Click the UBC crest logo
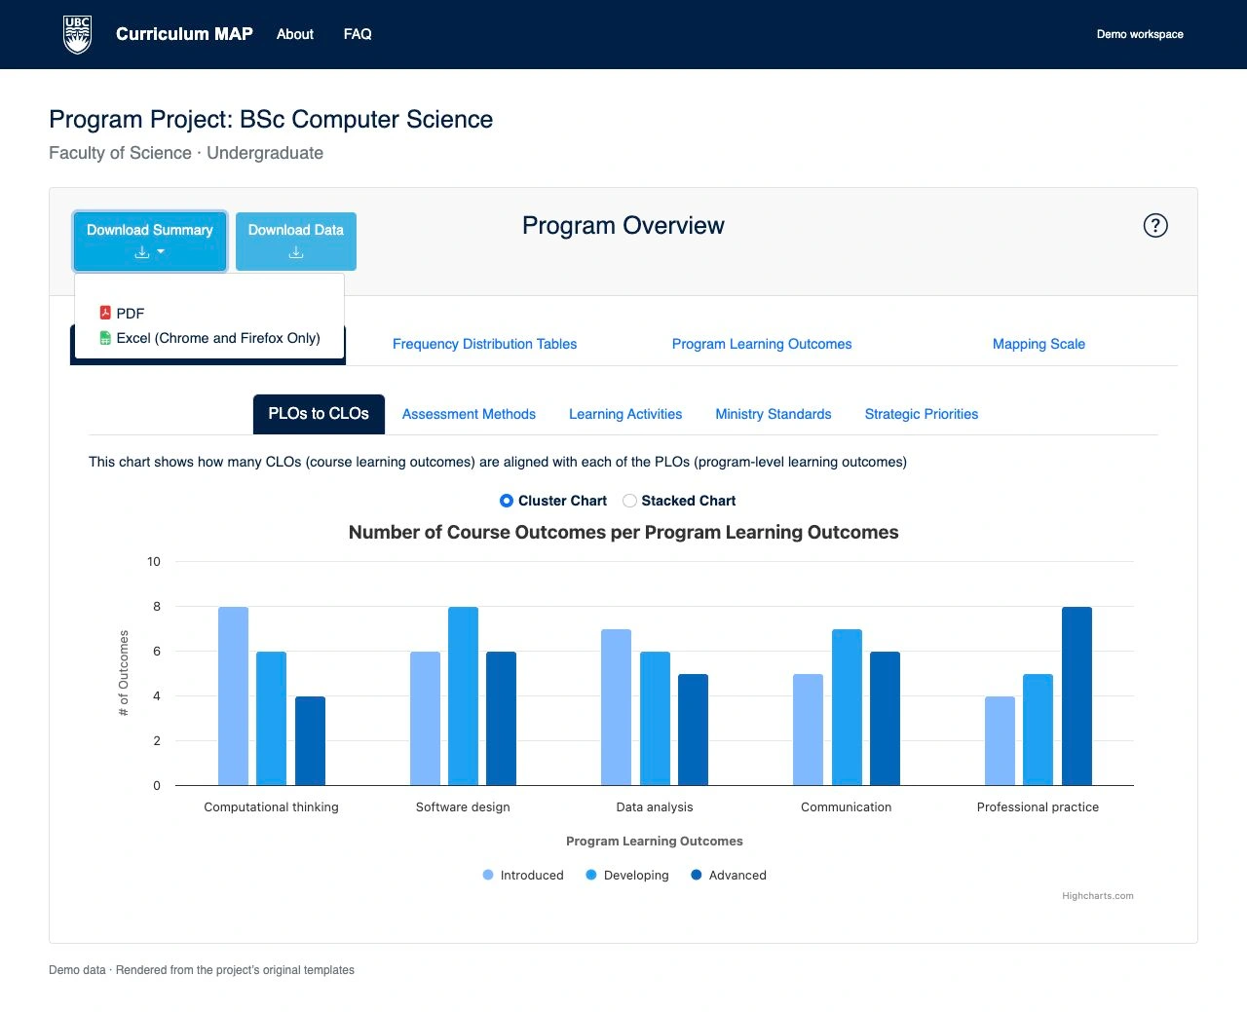Image resolution: width=1247 pixels, height=1012 pixels. 77,34
